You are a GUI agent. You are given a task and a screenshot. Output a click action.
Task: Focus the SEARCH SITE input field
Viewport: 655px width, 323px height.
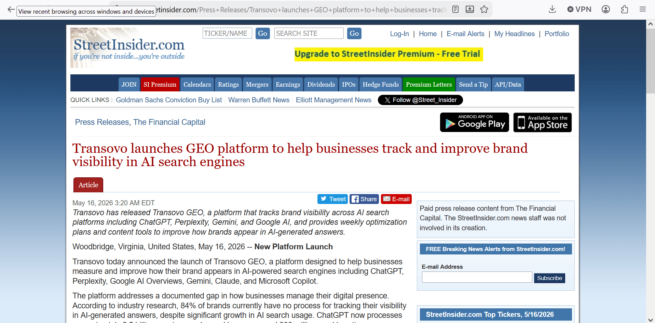point(309,33)
